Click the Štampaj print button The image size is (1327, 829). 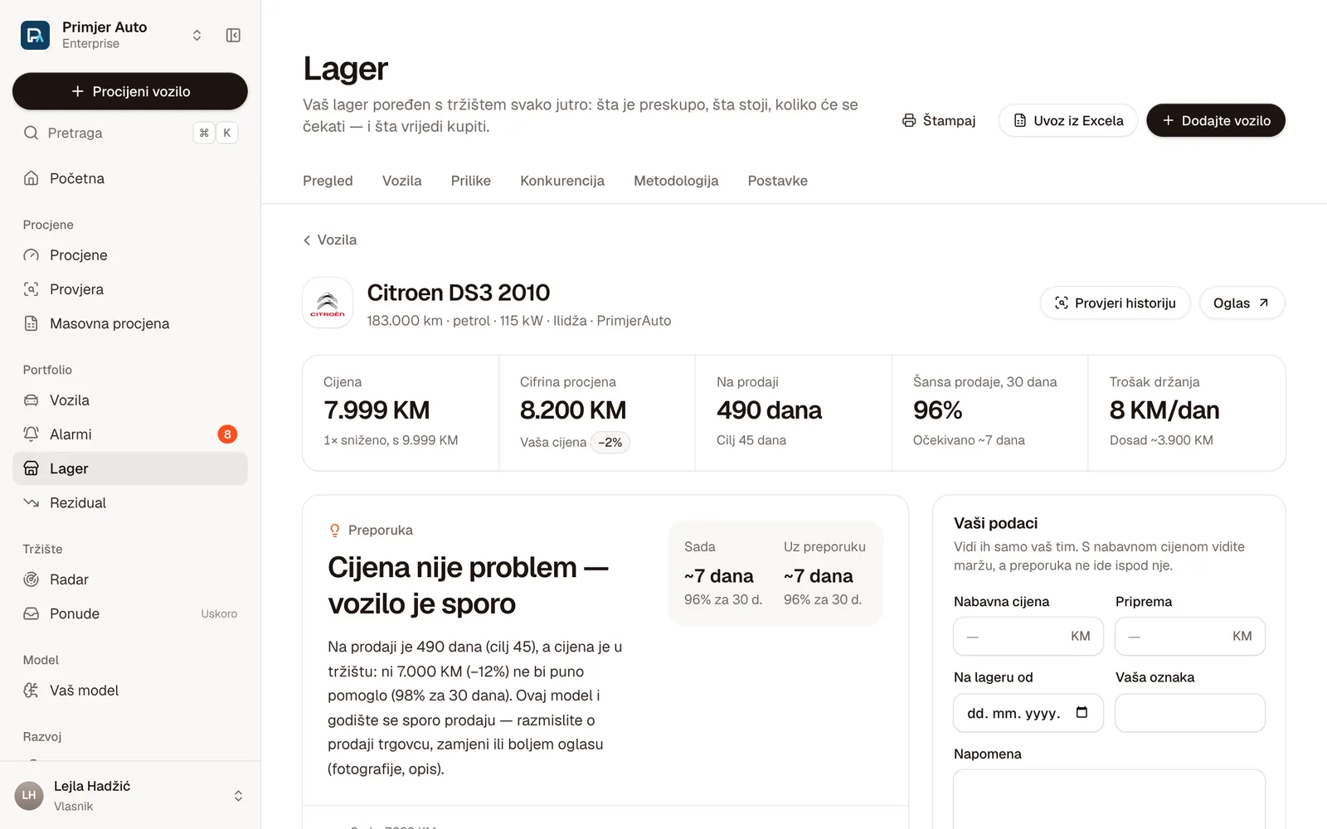[x=939, y=121]
